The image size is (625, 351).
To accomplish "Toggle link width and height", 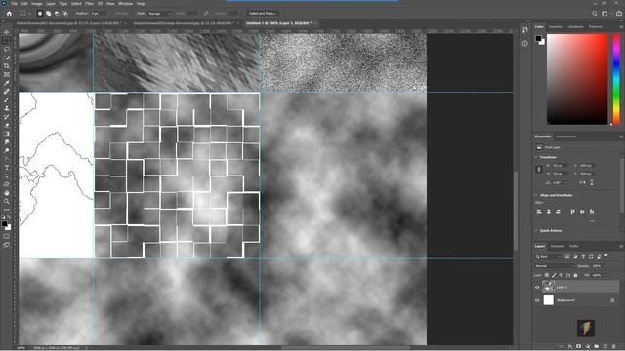I will pyautogui.click(x=539, y=169).
